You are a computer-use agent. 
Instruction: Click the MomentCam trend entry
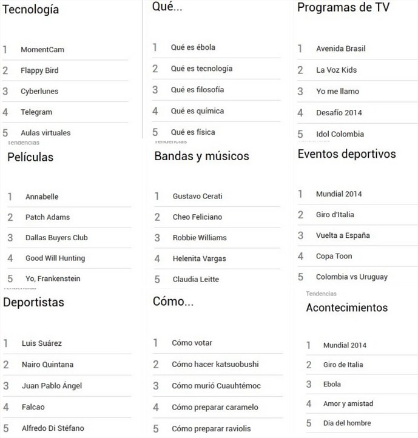coord(42,50)
